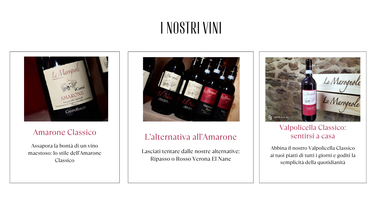Click the lower Le Marognole crate lettering

341,102
